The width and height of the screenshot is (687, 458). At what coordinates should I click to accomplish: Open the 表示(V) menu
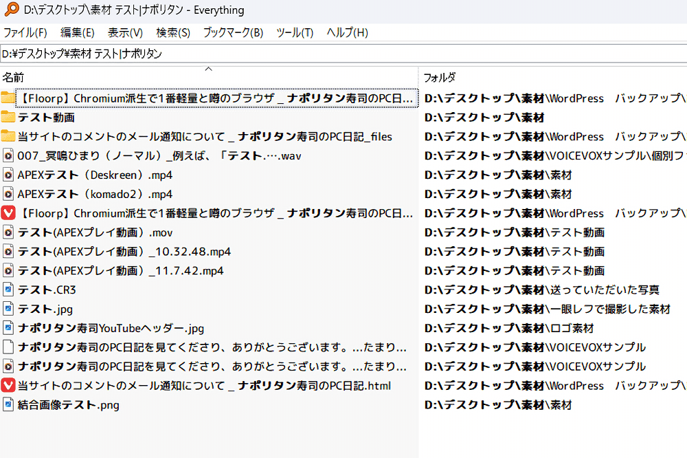pos(125,32)
